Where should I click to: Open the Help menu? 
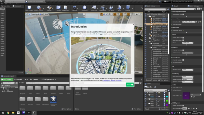pyautogui.click(x=18, y=4)
